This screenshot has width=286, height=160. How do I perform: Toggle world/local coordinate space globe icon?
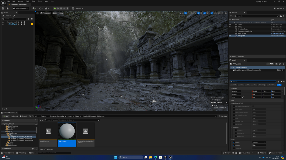click(x=192, y=13)
